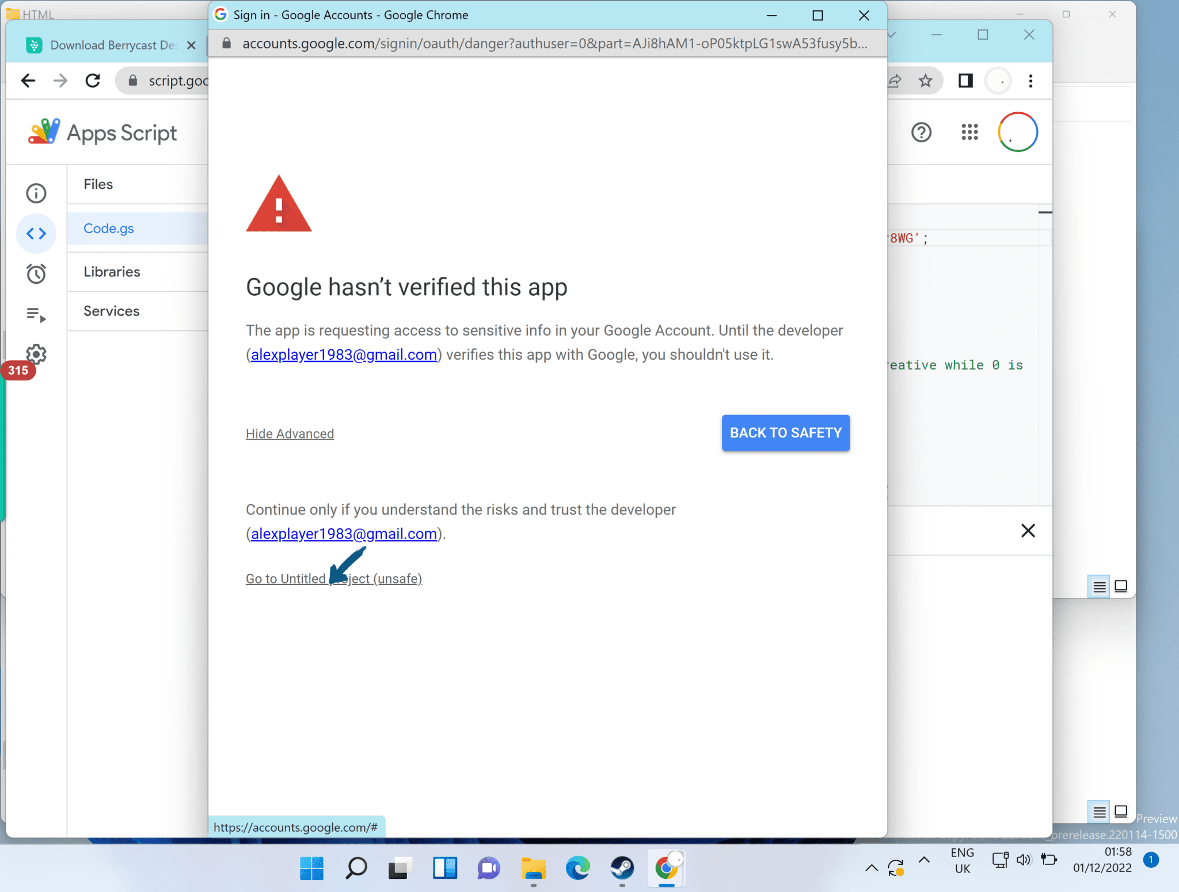Open Project Settings via the gear icon
Viewport: 1179px width, 892px height.
36,354
